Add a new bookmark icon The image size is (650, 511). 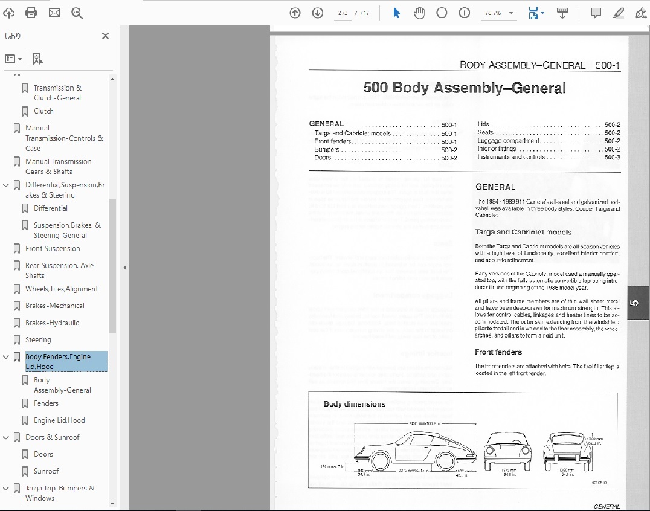[x=37, y=59]
